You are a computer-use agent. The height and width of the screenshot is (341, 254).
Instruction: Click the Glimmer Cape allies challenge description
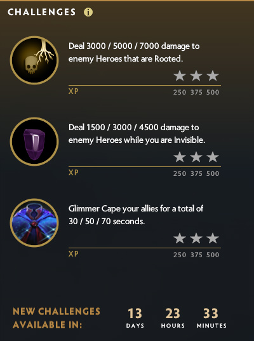click(136, 215)
